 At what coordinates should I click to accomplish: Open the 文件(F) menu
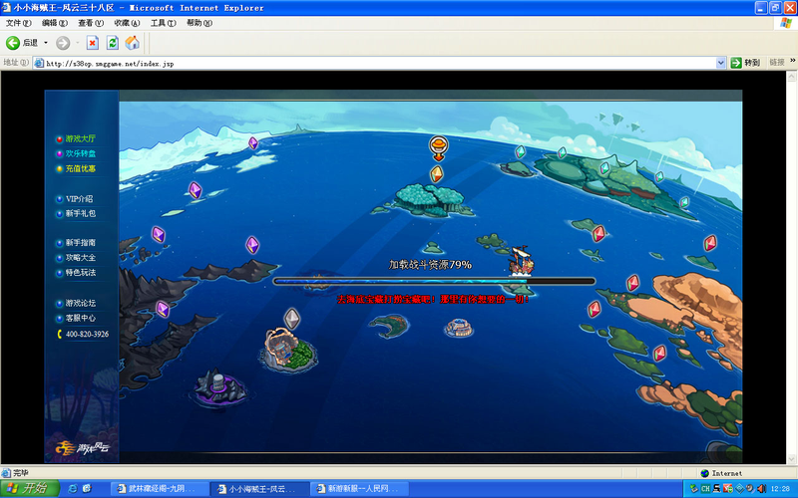click(x=18, y=23)
